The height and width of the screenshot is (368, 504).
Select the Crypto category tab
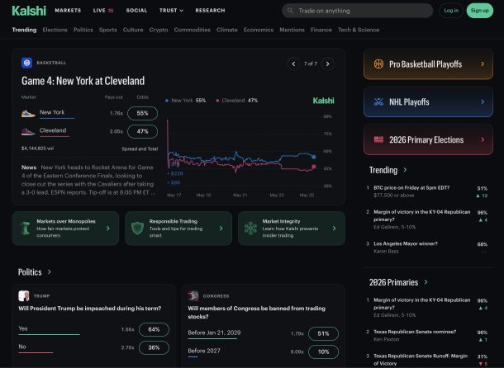point(159,30)
